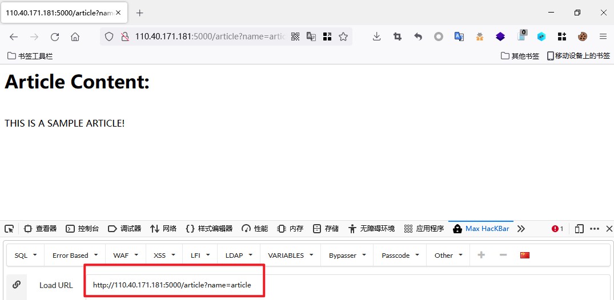Expand the Passcode dropdown
Screen dimensions: 614x300
(400, 256)
